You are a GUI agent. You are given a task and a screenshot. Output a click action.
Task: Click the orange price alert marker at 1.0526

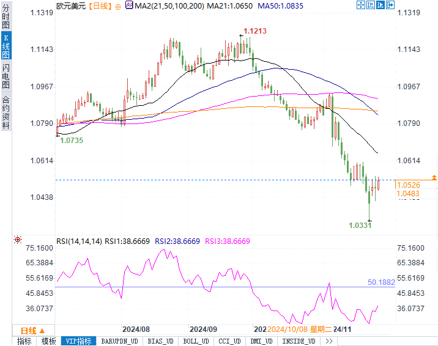434,177
